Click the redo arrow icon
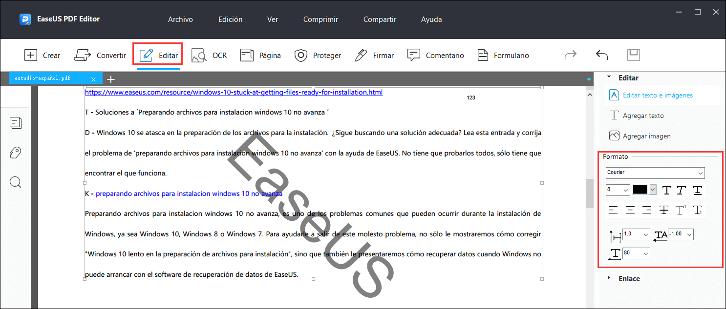726x309 pixels. 571,55
